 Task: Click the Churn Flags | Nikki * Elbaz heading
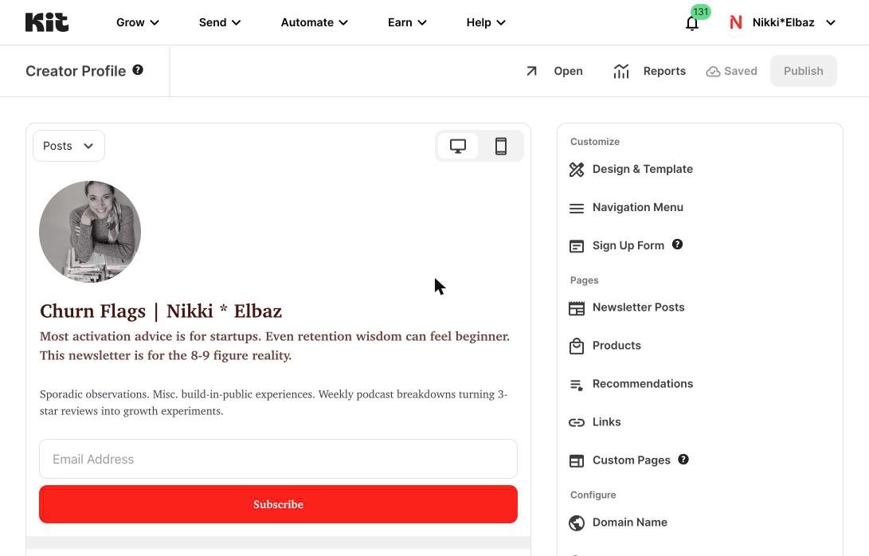click(161, 311)
